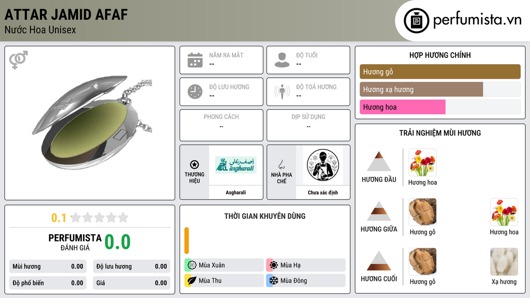Click the person icon beside Độ tuổi
530x298 pixels.
pyautogui.click(x=282, y=60)
